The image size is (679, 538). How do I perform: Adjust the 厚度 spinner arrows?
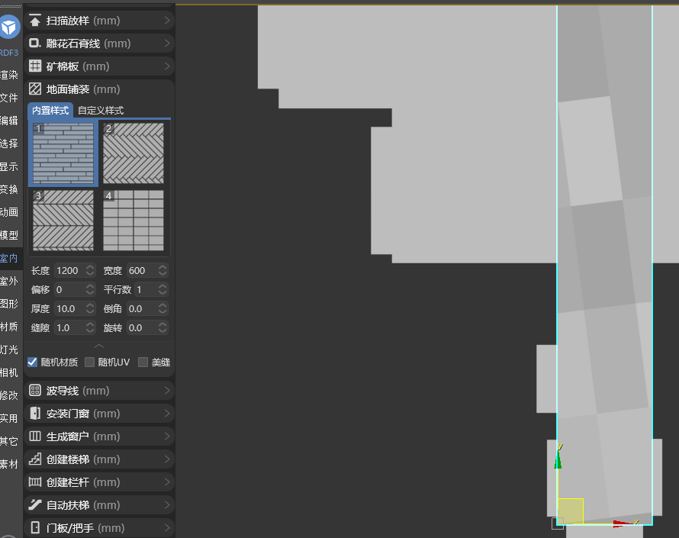90,308
